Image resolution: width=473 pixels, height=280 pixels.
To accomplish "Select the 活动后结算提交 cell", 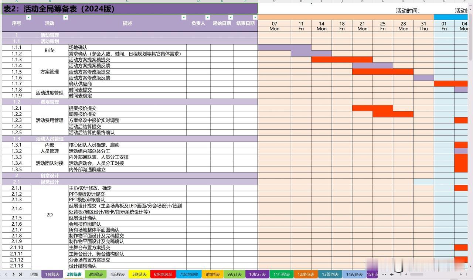I will coord(127,127).
